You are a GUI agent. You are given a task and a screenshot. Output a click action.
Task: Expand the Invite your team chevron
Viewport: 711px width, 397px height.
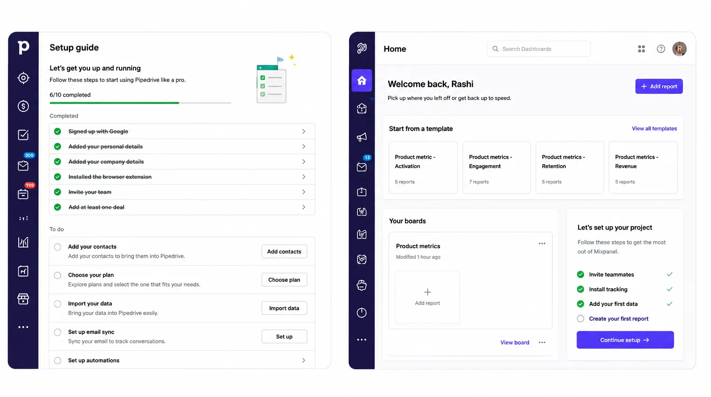[x=304, y=192]
